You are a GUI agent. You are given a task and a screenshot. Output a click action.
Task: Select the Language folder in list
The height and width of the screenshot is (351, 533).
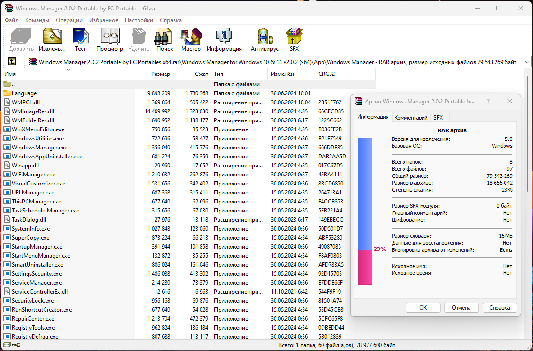[24, 93]
